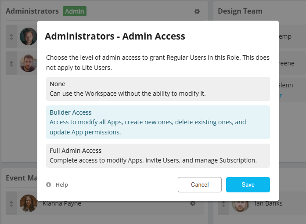The image size is (306, 224).
Task: Click Kianna Payne's avatar photo
Action: click(29, 203)
